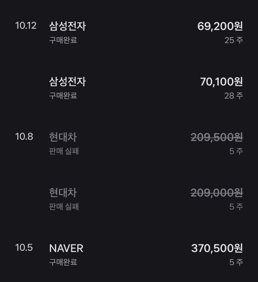
Task: Tap the struck-through 209,000원 price
Action: tap(217, 193)
